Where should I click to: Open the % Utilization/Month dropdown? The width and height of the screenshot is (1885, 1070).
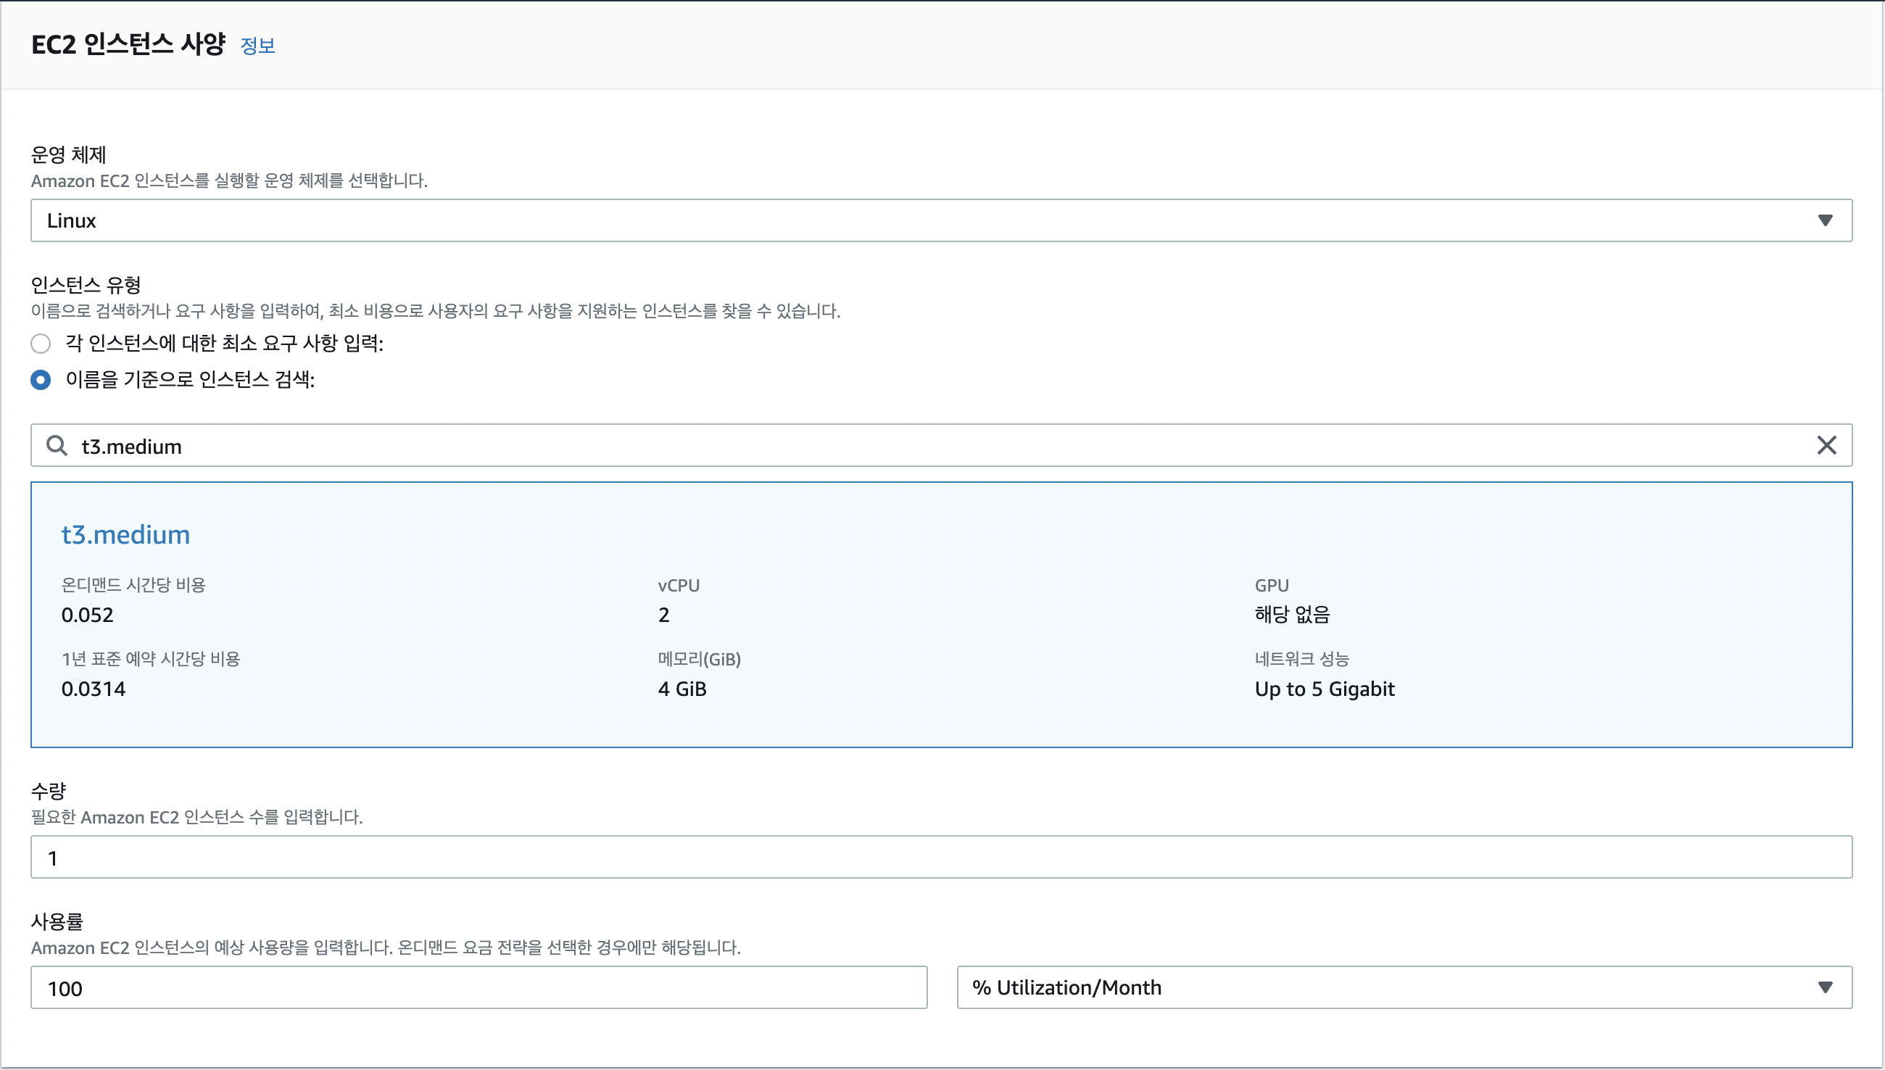[x=1404, y=987]
